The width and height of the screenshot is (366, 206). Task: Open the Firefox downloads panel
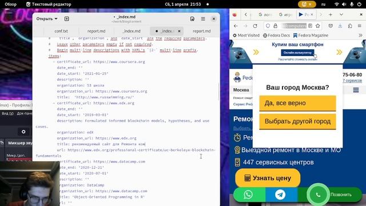click(x=340, y=26)
